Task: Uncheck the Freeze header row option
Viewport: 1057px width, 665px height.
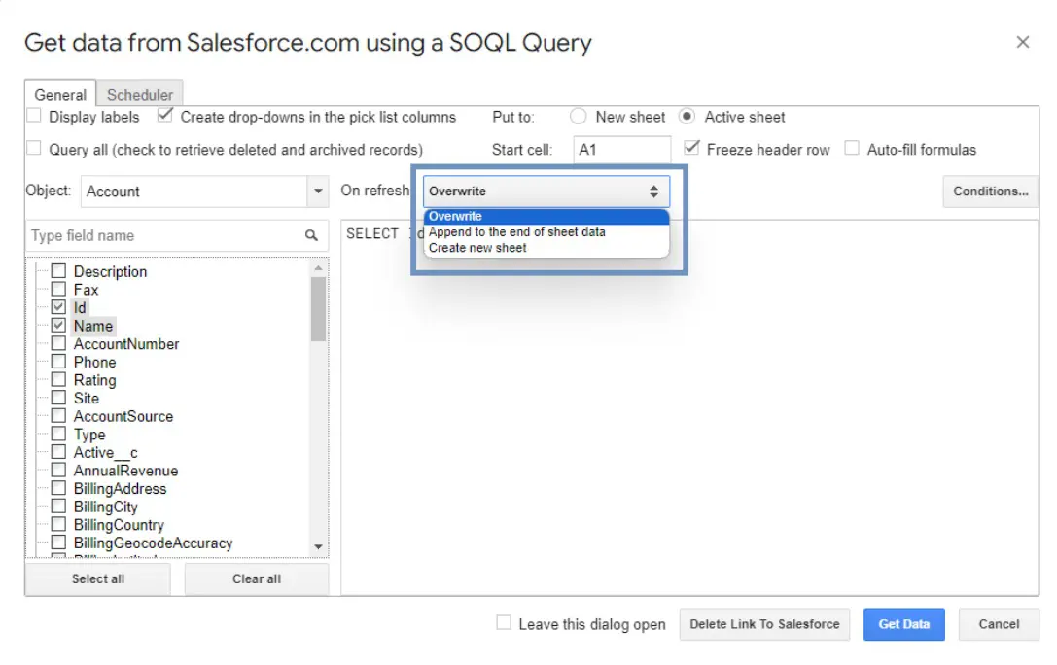Action: (x=691, y=148)
